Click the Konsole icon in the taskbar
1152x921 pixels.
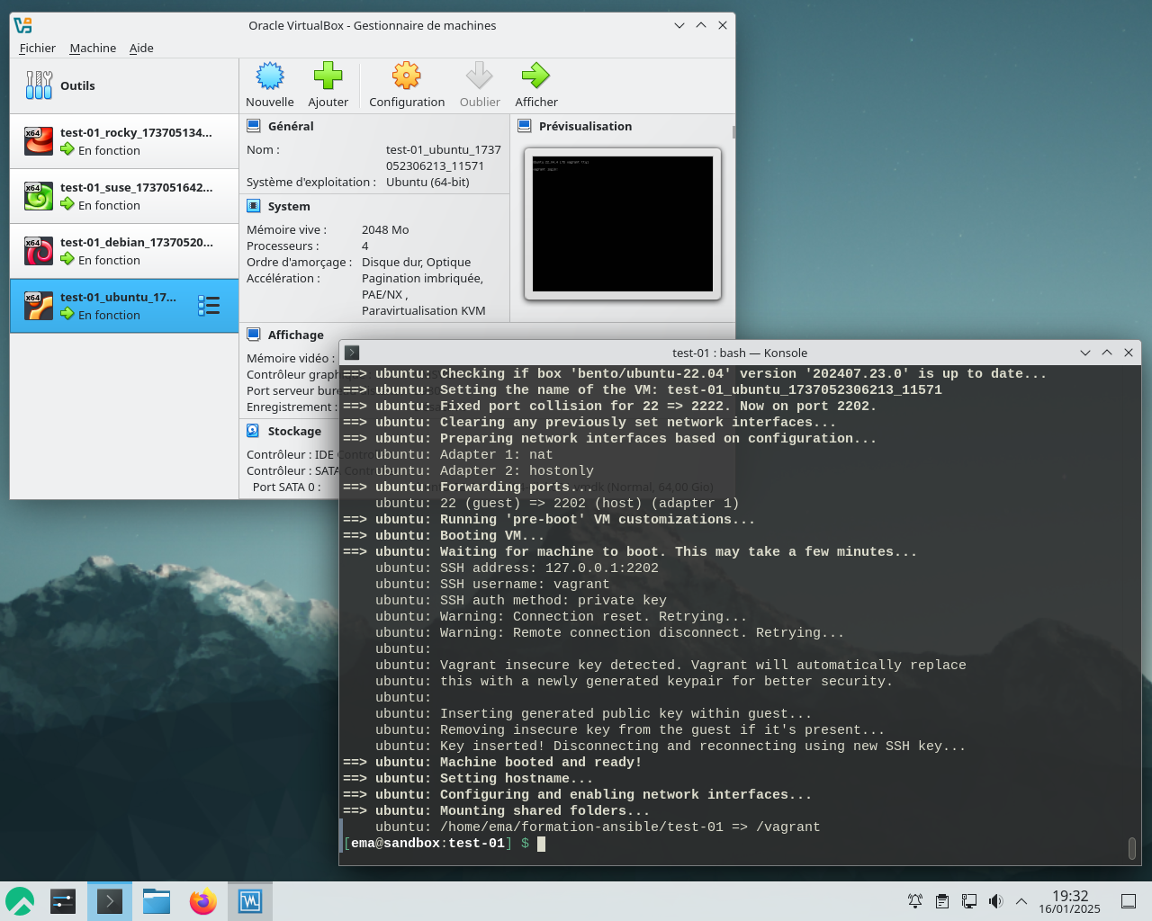[109, 900]
